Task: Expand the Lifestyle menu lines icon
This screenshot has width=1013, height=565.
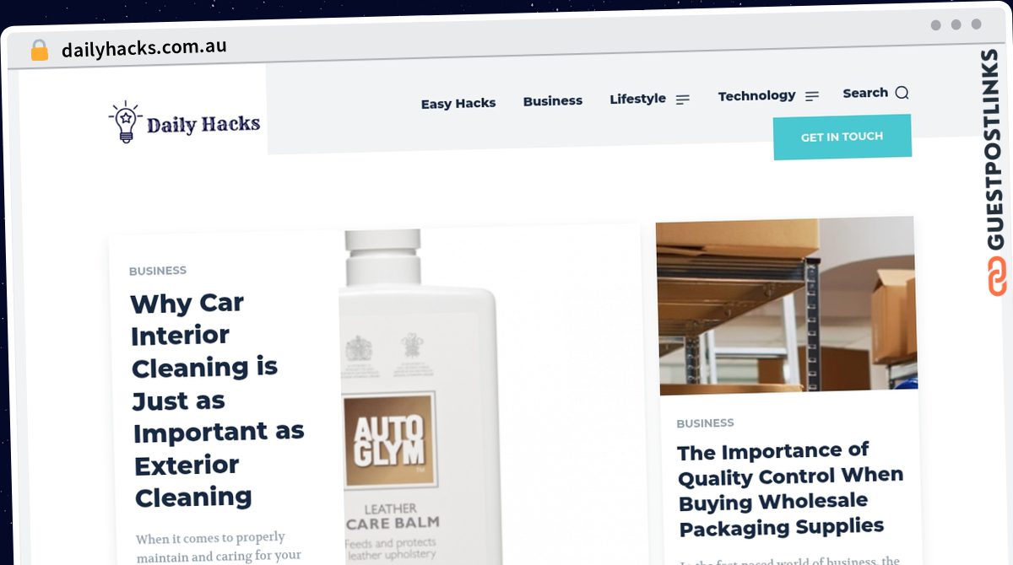Action: coord(683,99)
